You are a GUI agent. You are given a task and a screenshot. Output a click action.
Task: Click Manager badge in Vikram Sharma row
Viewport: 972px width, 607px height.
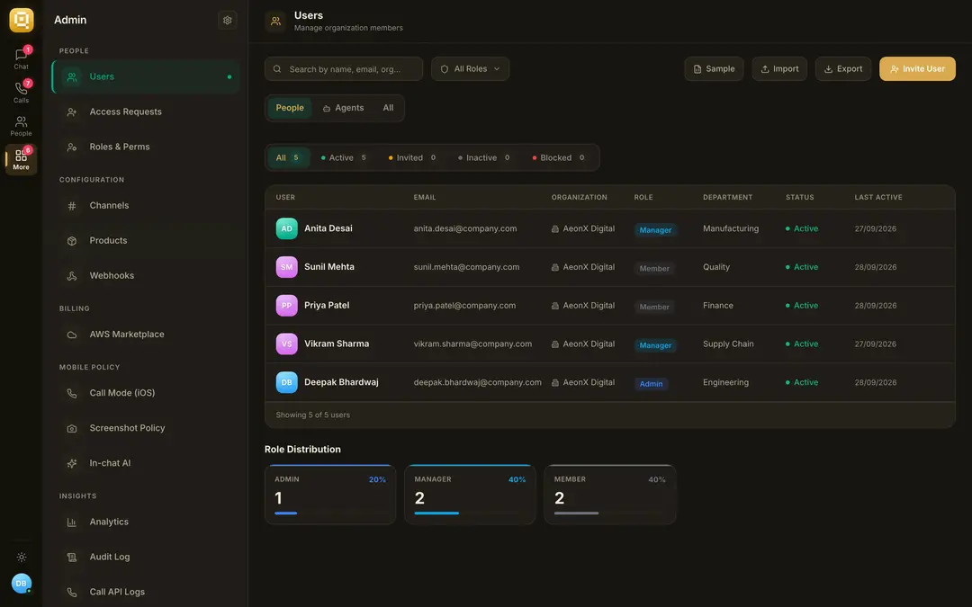coord(655,345)
